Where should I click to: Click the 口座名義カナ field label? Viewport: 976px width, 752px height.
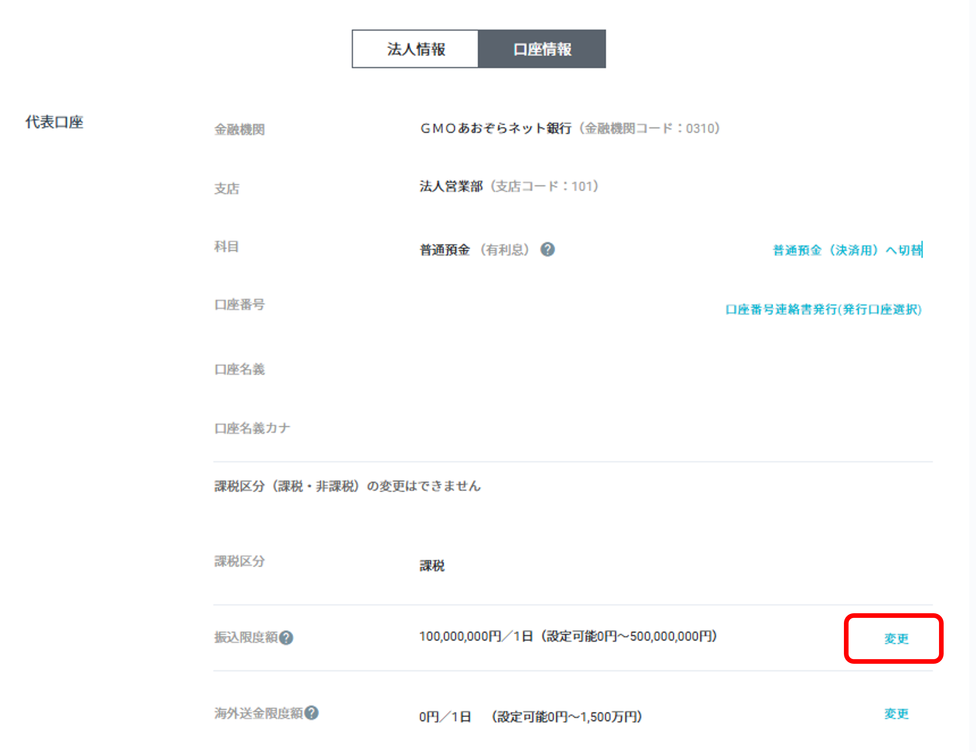pos(252,428)
